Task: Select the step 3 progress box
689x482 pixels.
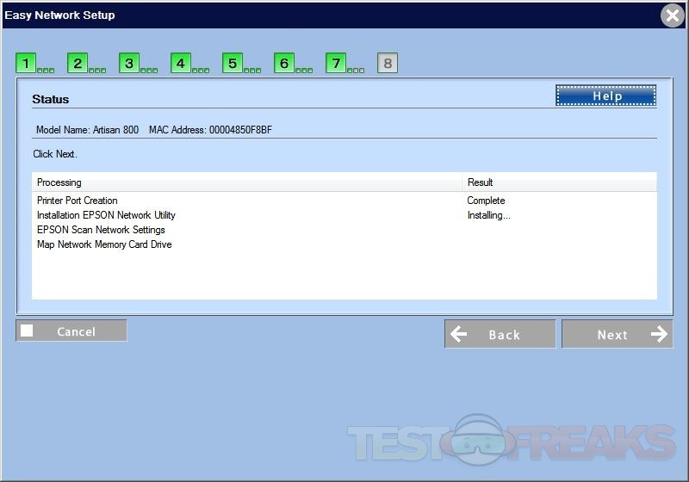Action: click(129, 63)
